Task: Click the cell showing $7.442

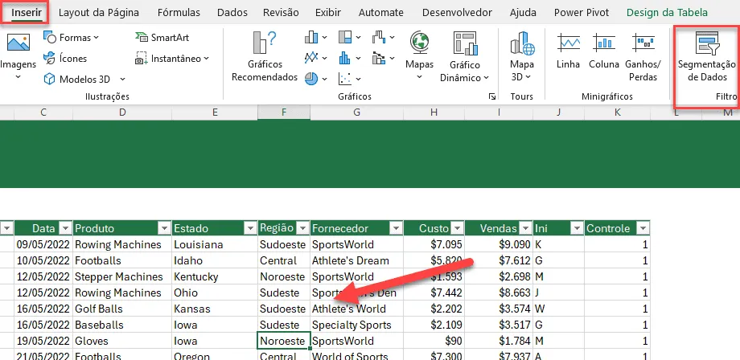Action: point(434,292)
